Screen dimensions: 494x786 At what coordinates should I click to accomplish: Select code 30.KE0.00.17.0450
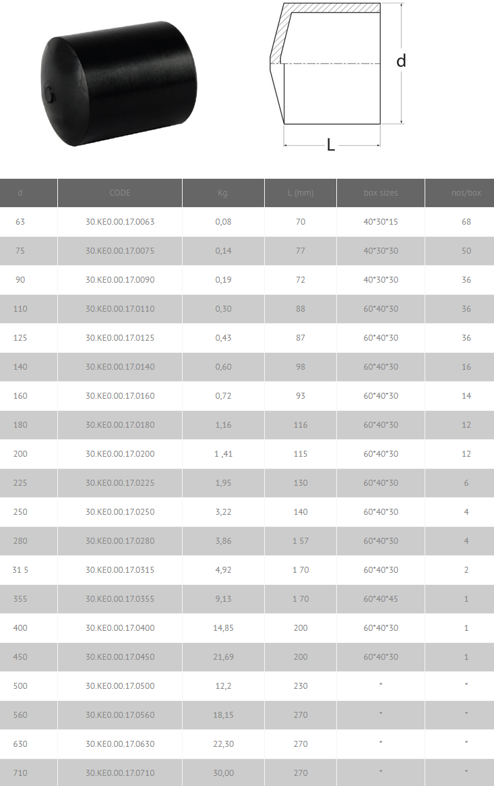point(120,657)
